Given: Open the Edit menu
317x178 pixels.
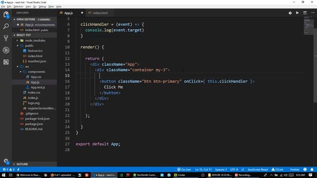Looking at the screenshot, I should (9, 6).
